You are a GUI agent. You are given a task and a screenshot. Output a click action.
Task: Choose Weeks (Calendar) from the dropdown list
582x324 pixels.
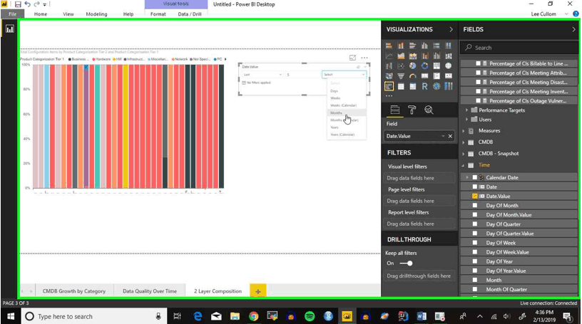click(x=347, y=105)
